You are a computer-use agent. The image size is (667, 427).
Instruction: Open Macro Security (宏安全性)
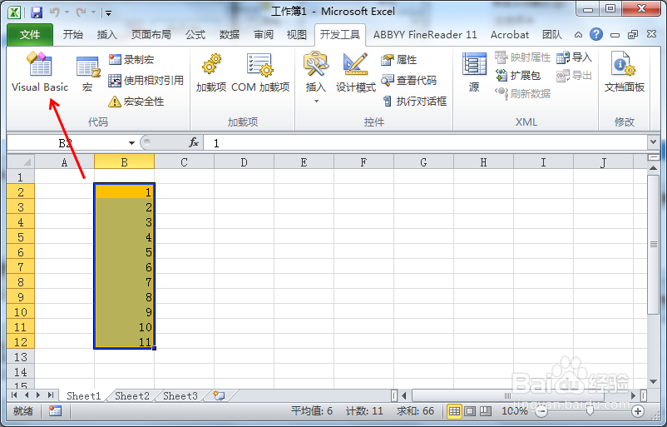[136, 102]
